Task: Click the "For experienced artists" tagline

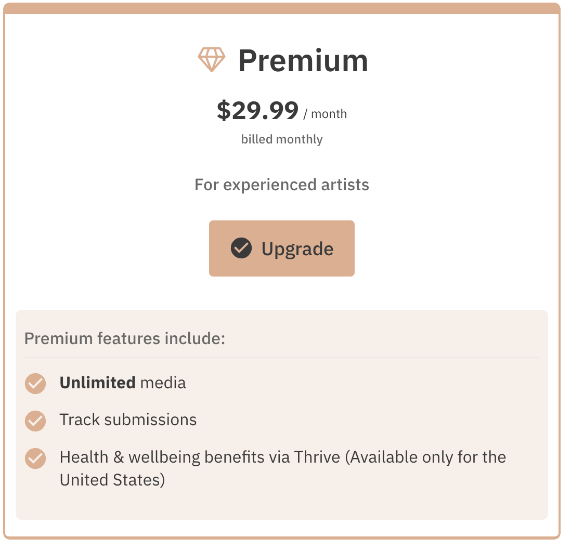Action: pos(281,185)
